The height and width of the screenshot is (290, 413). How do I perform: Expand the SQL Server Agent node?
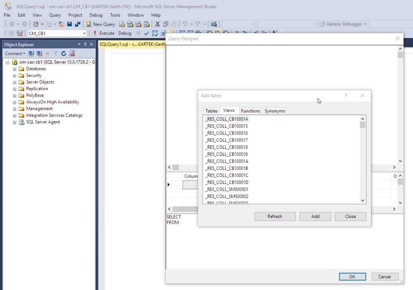(15, 122)
